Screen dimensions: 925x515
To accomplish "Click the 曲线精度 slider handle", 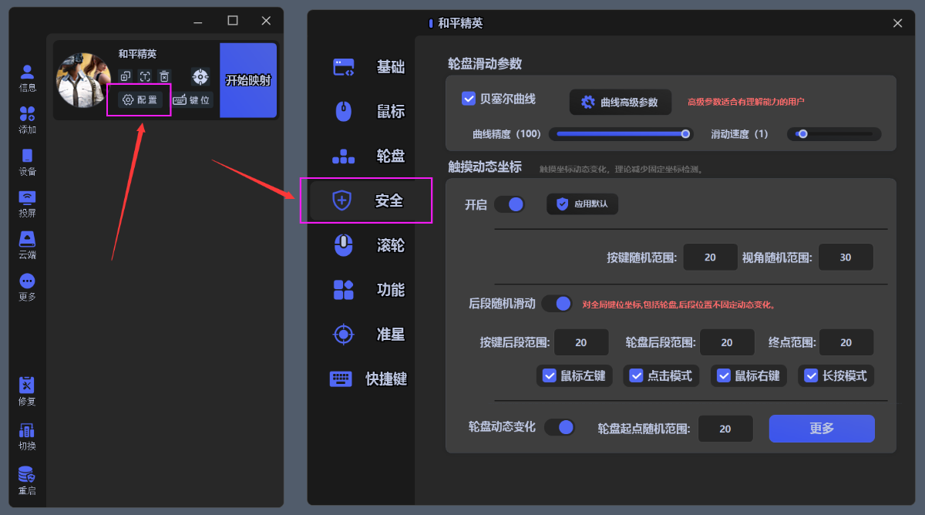I will [x=685, y=134].
